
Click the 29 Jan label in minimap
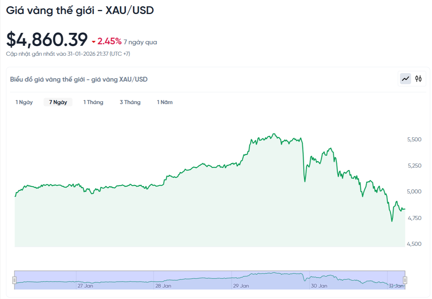[x=242, y=285]
